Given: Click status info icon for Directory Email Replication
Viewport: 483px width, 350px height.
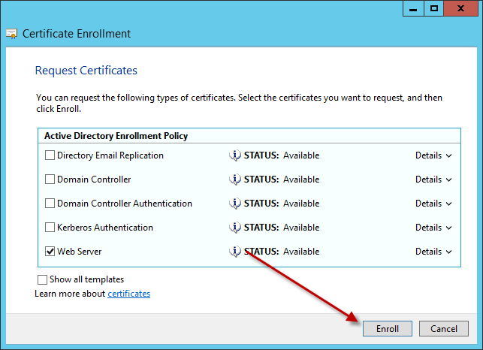Looking at the screenshot, I should tap(235, 155).
